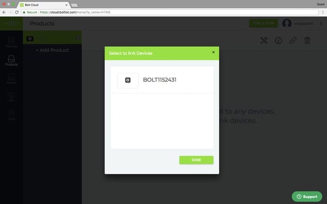Go to Products in left sidebar
This screenshot has height=204, width=327.
tap(11, 61)
